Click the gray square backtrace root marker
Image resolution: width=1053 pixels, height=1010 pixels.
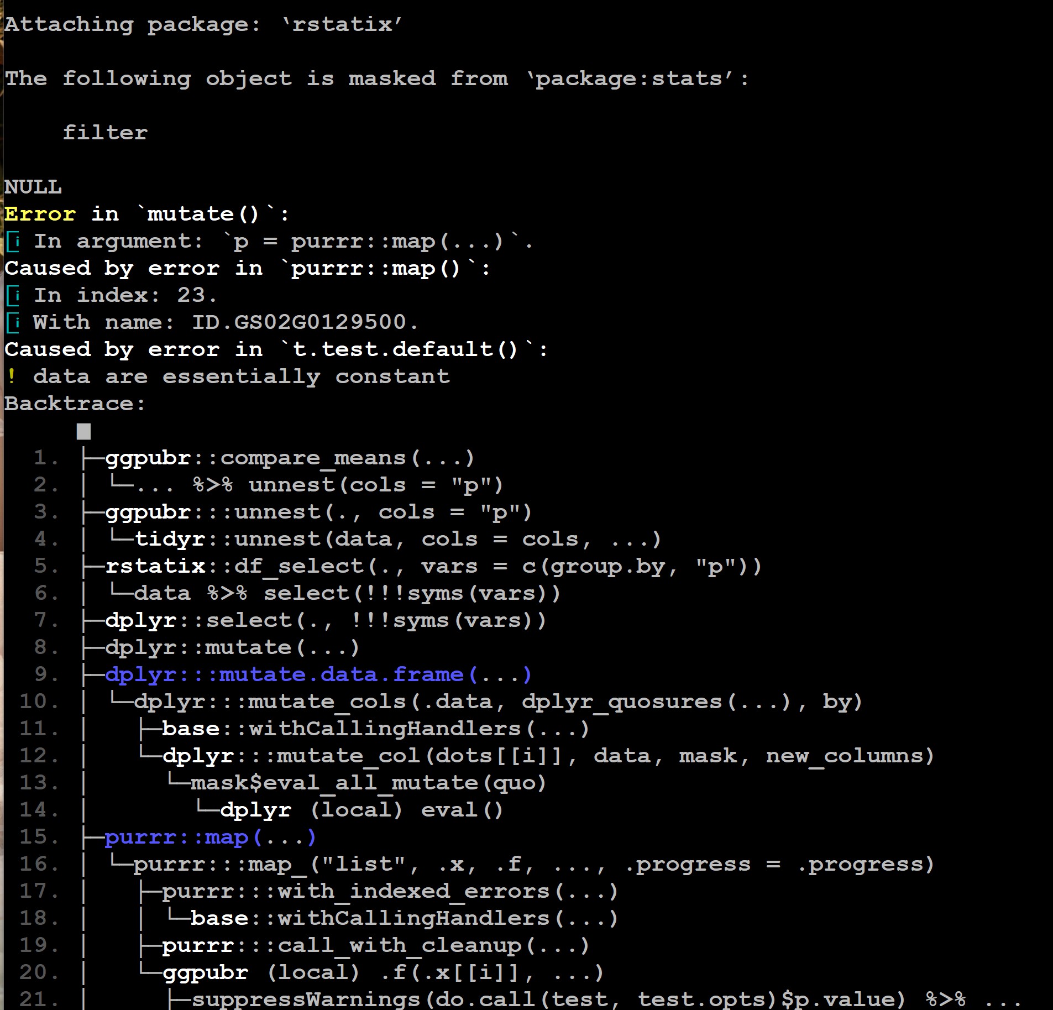coord(83,431)
